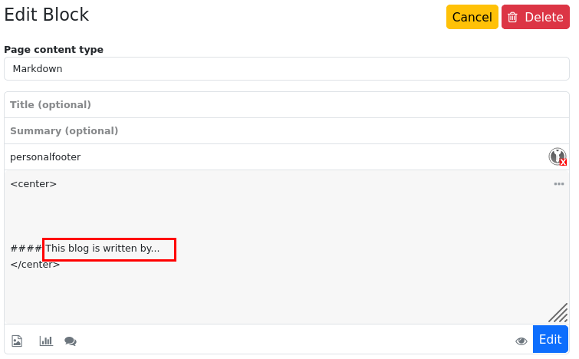This screenshot has width=579, height=359.
Task: Click the #### heading markup
Action: click(x=25, y=249)
